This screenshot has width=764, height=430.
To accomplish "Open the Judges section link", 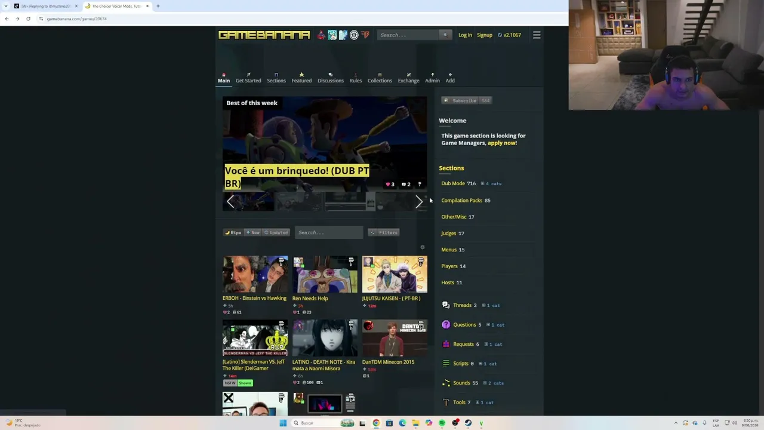I will 448,234.
